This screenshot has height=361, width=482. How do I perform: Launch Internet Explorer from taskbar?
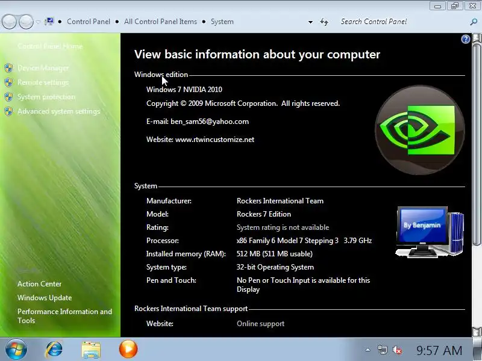click(x=54, y=350)
